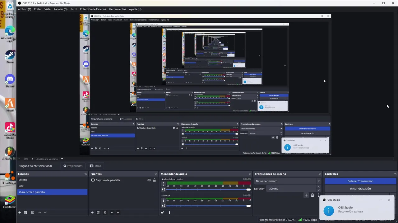Open scene filters icon in the Escenas toolbar

point(32,212)
